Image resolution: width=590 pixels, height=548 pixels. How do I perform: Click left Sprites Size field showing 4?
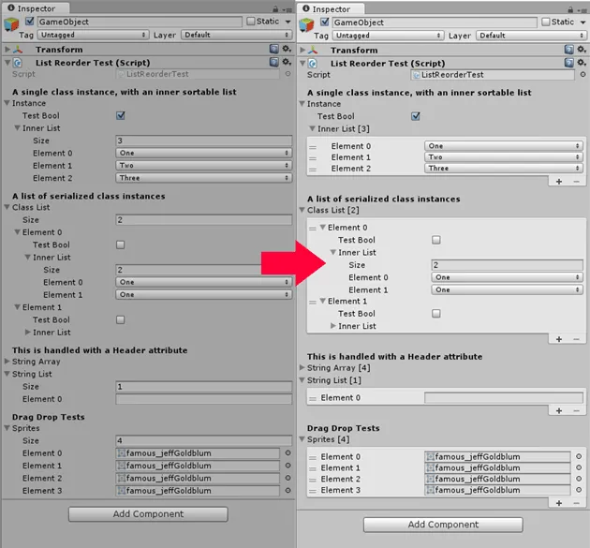pyautogui.click(x=203, y=440)
